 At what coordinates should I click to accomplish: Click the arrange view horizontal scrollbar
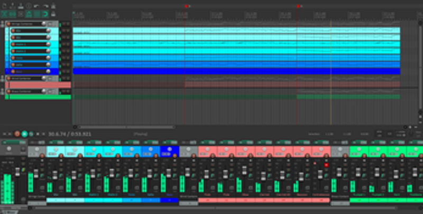(x=111, y=127)
